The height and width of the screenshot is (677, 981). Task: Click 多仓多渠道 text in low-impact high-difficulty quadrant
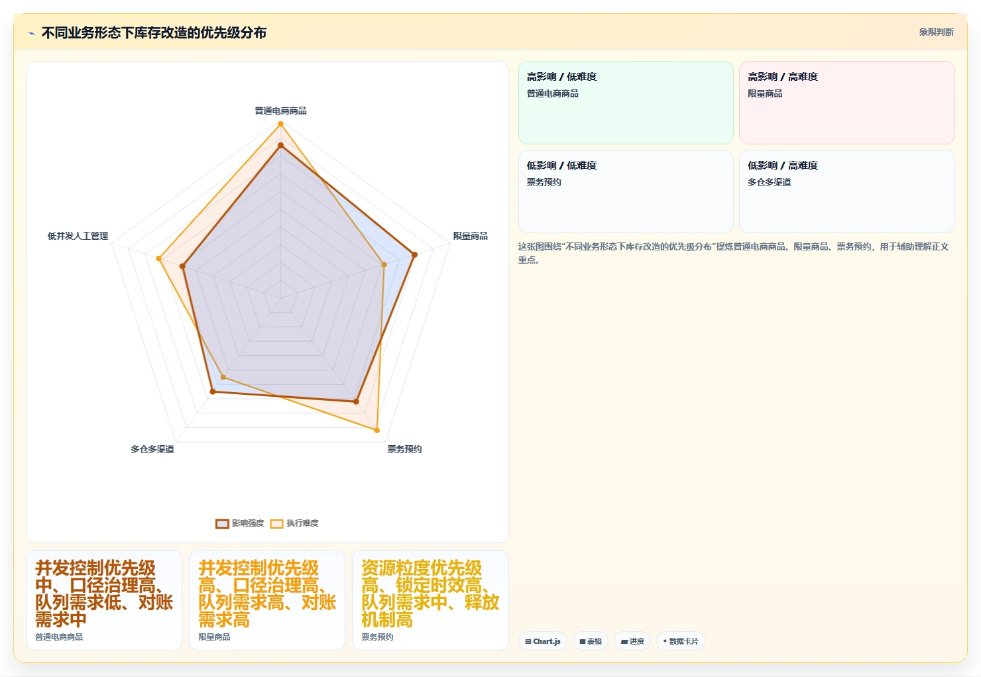pyautogui.click(x=769, y=182)
